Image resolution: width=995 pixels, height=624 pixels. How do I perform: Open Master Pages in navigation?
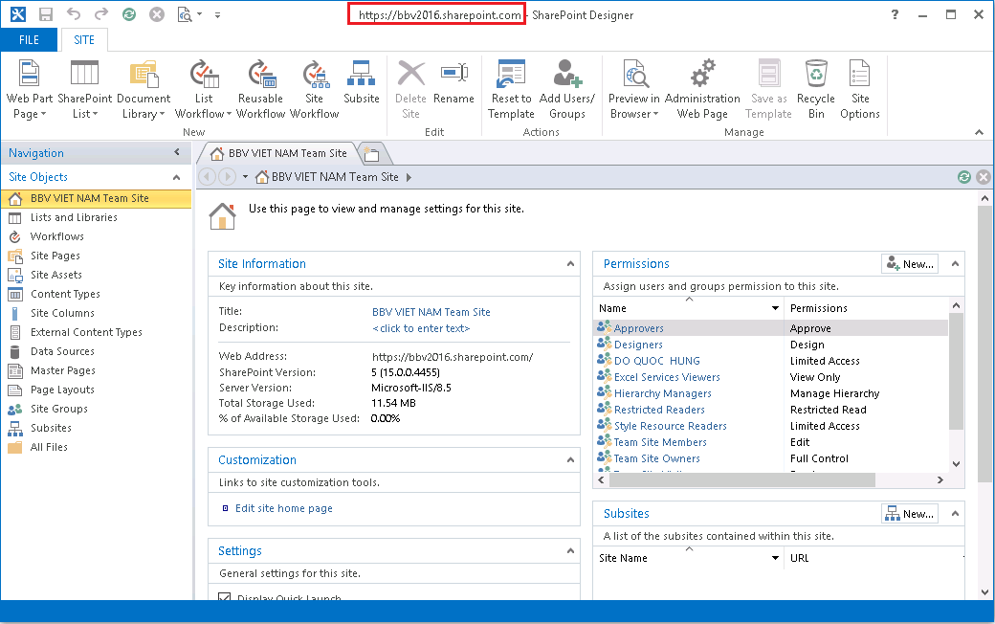click(x=63, y=370)
